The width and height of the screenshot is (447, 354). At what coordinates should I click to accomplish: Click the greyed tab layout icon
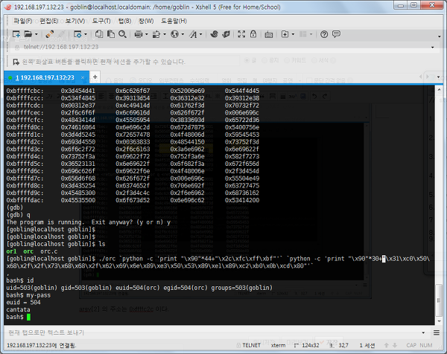point(302,34)
